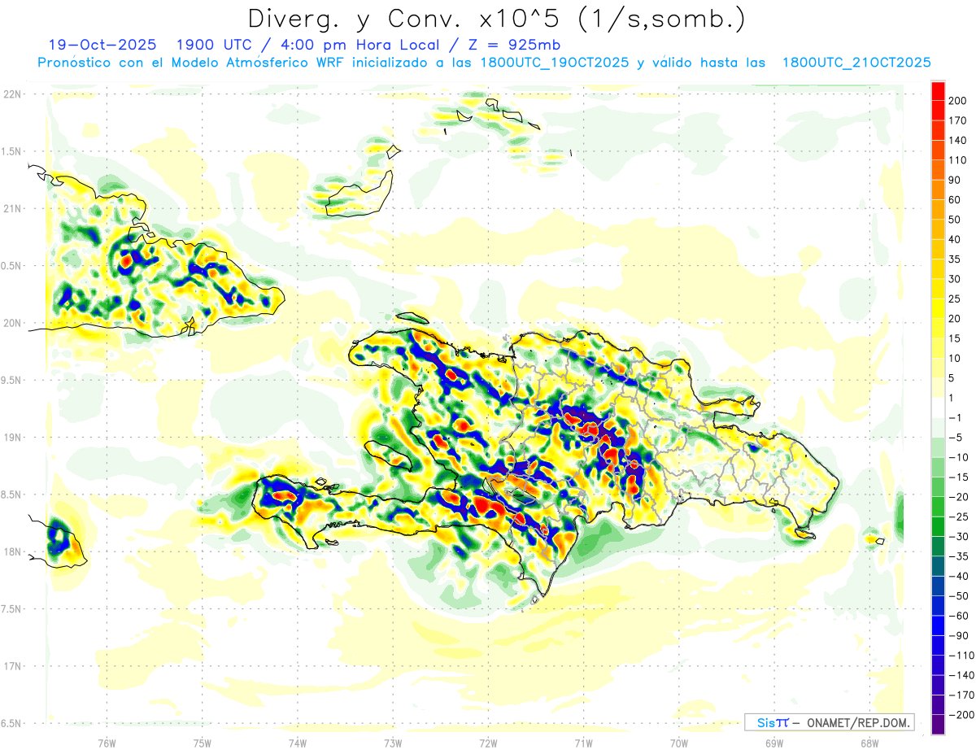976x754 pixels.
Task: Click the color bar value '-50'
Action: click(x=960, y=596)
